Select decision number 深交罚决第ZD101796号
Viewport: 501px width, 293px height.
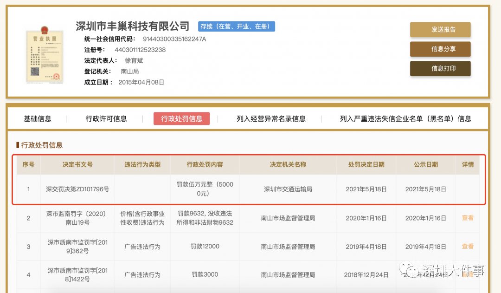pyautogui.click(x=77, y=189)
